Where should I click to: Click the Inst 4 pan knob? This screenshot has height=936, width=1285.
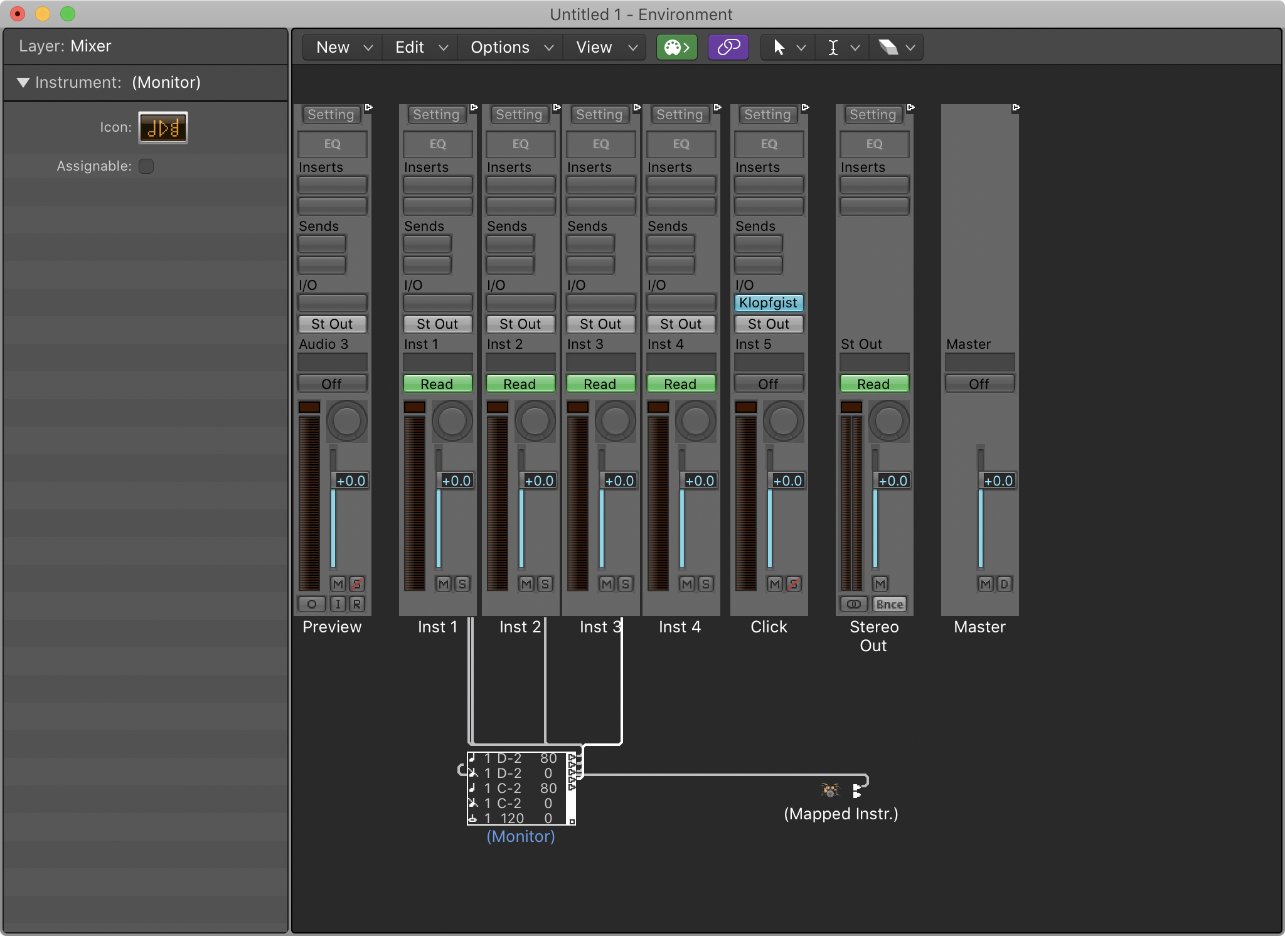point(696,421)
